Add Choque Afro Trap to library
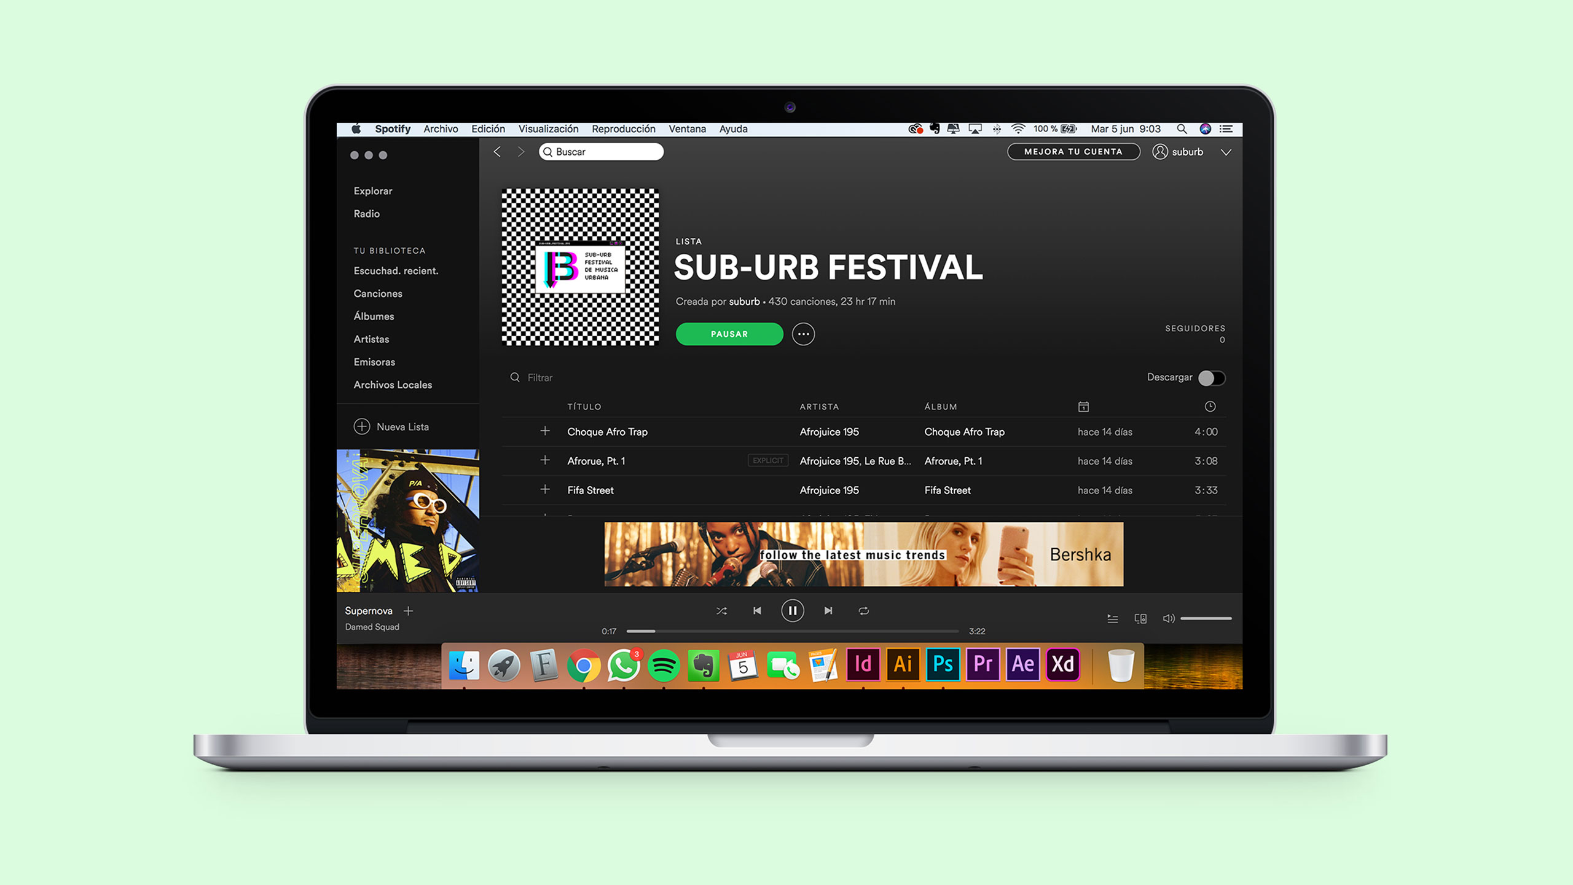Viewport: 1573px width, 885px height. (x=545, y=431)
